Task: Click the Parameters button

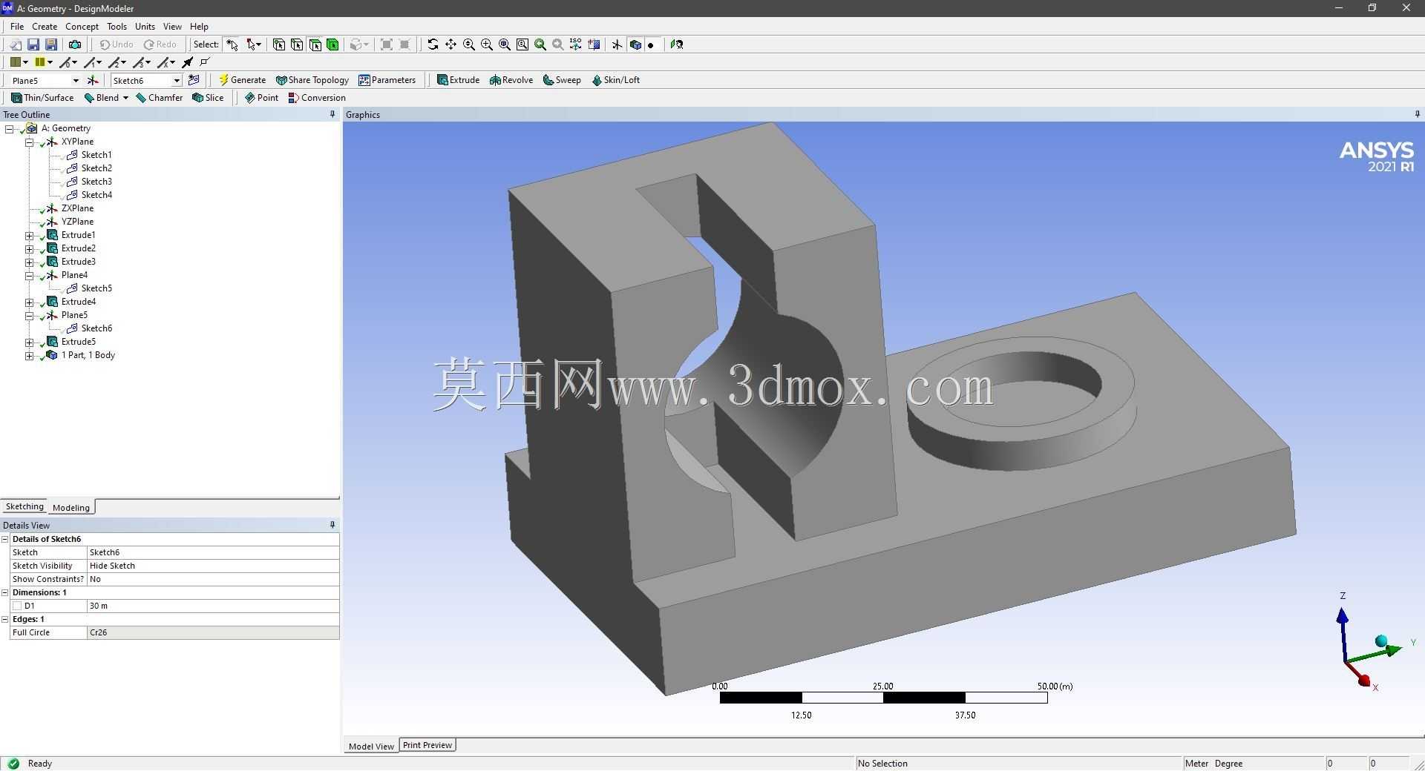Action: [x=387, y=80]
